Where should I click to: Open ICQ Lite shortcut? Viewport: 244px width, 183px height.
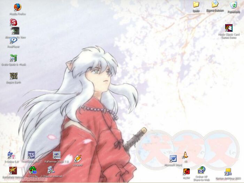(32, 170)
